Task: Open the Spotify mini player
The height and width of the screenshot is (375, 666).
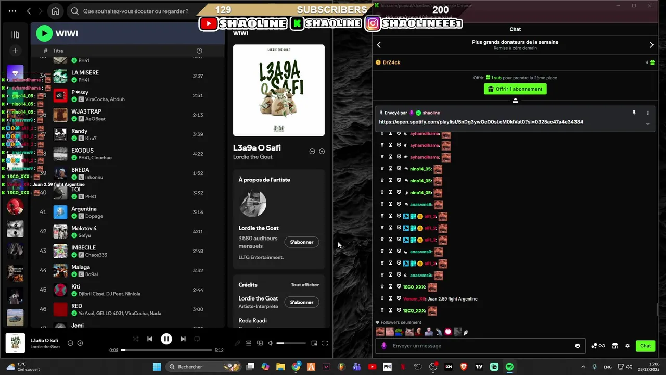Action: (314, 343)
